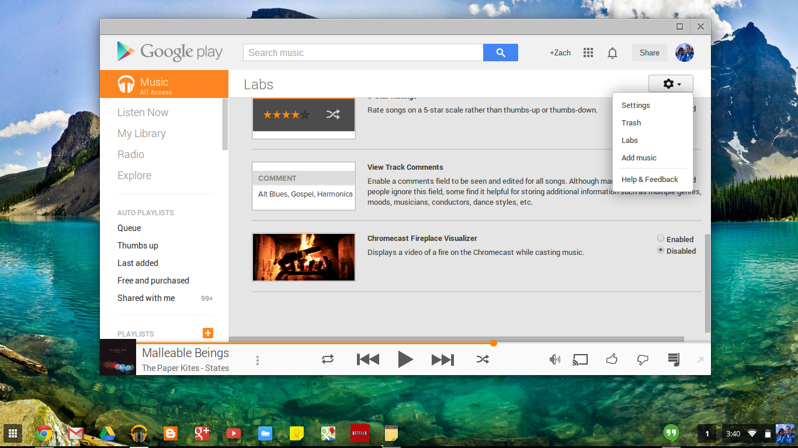Open the Thumbs up auto playlist

(x=138, y=246)
